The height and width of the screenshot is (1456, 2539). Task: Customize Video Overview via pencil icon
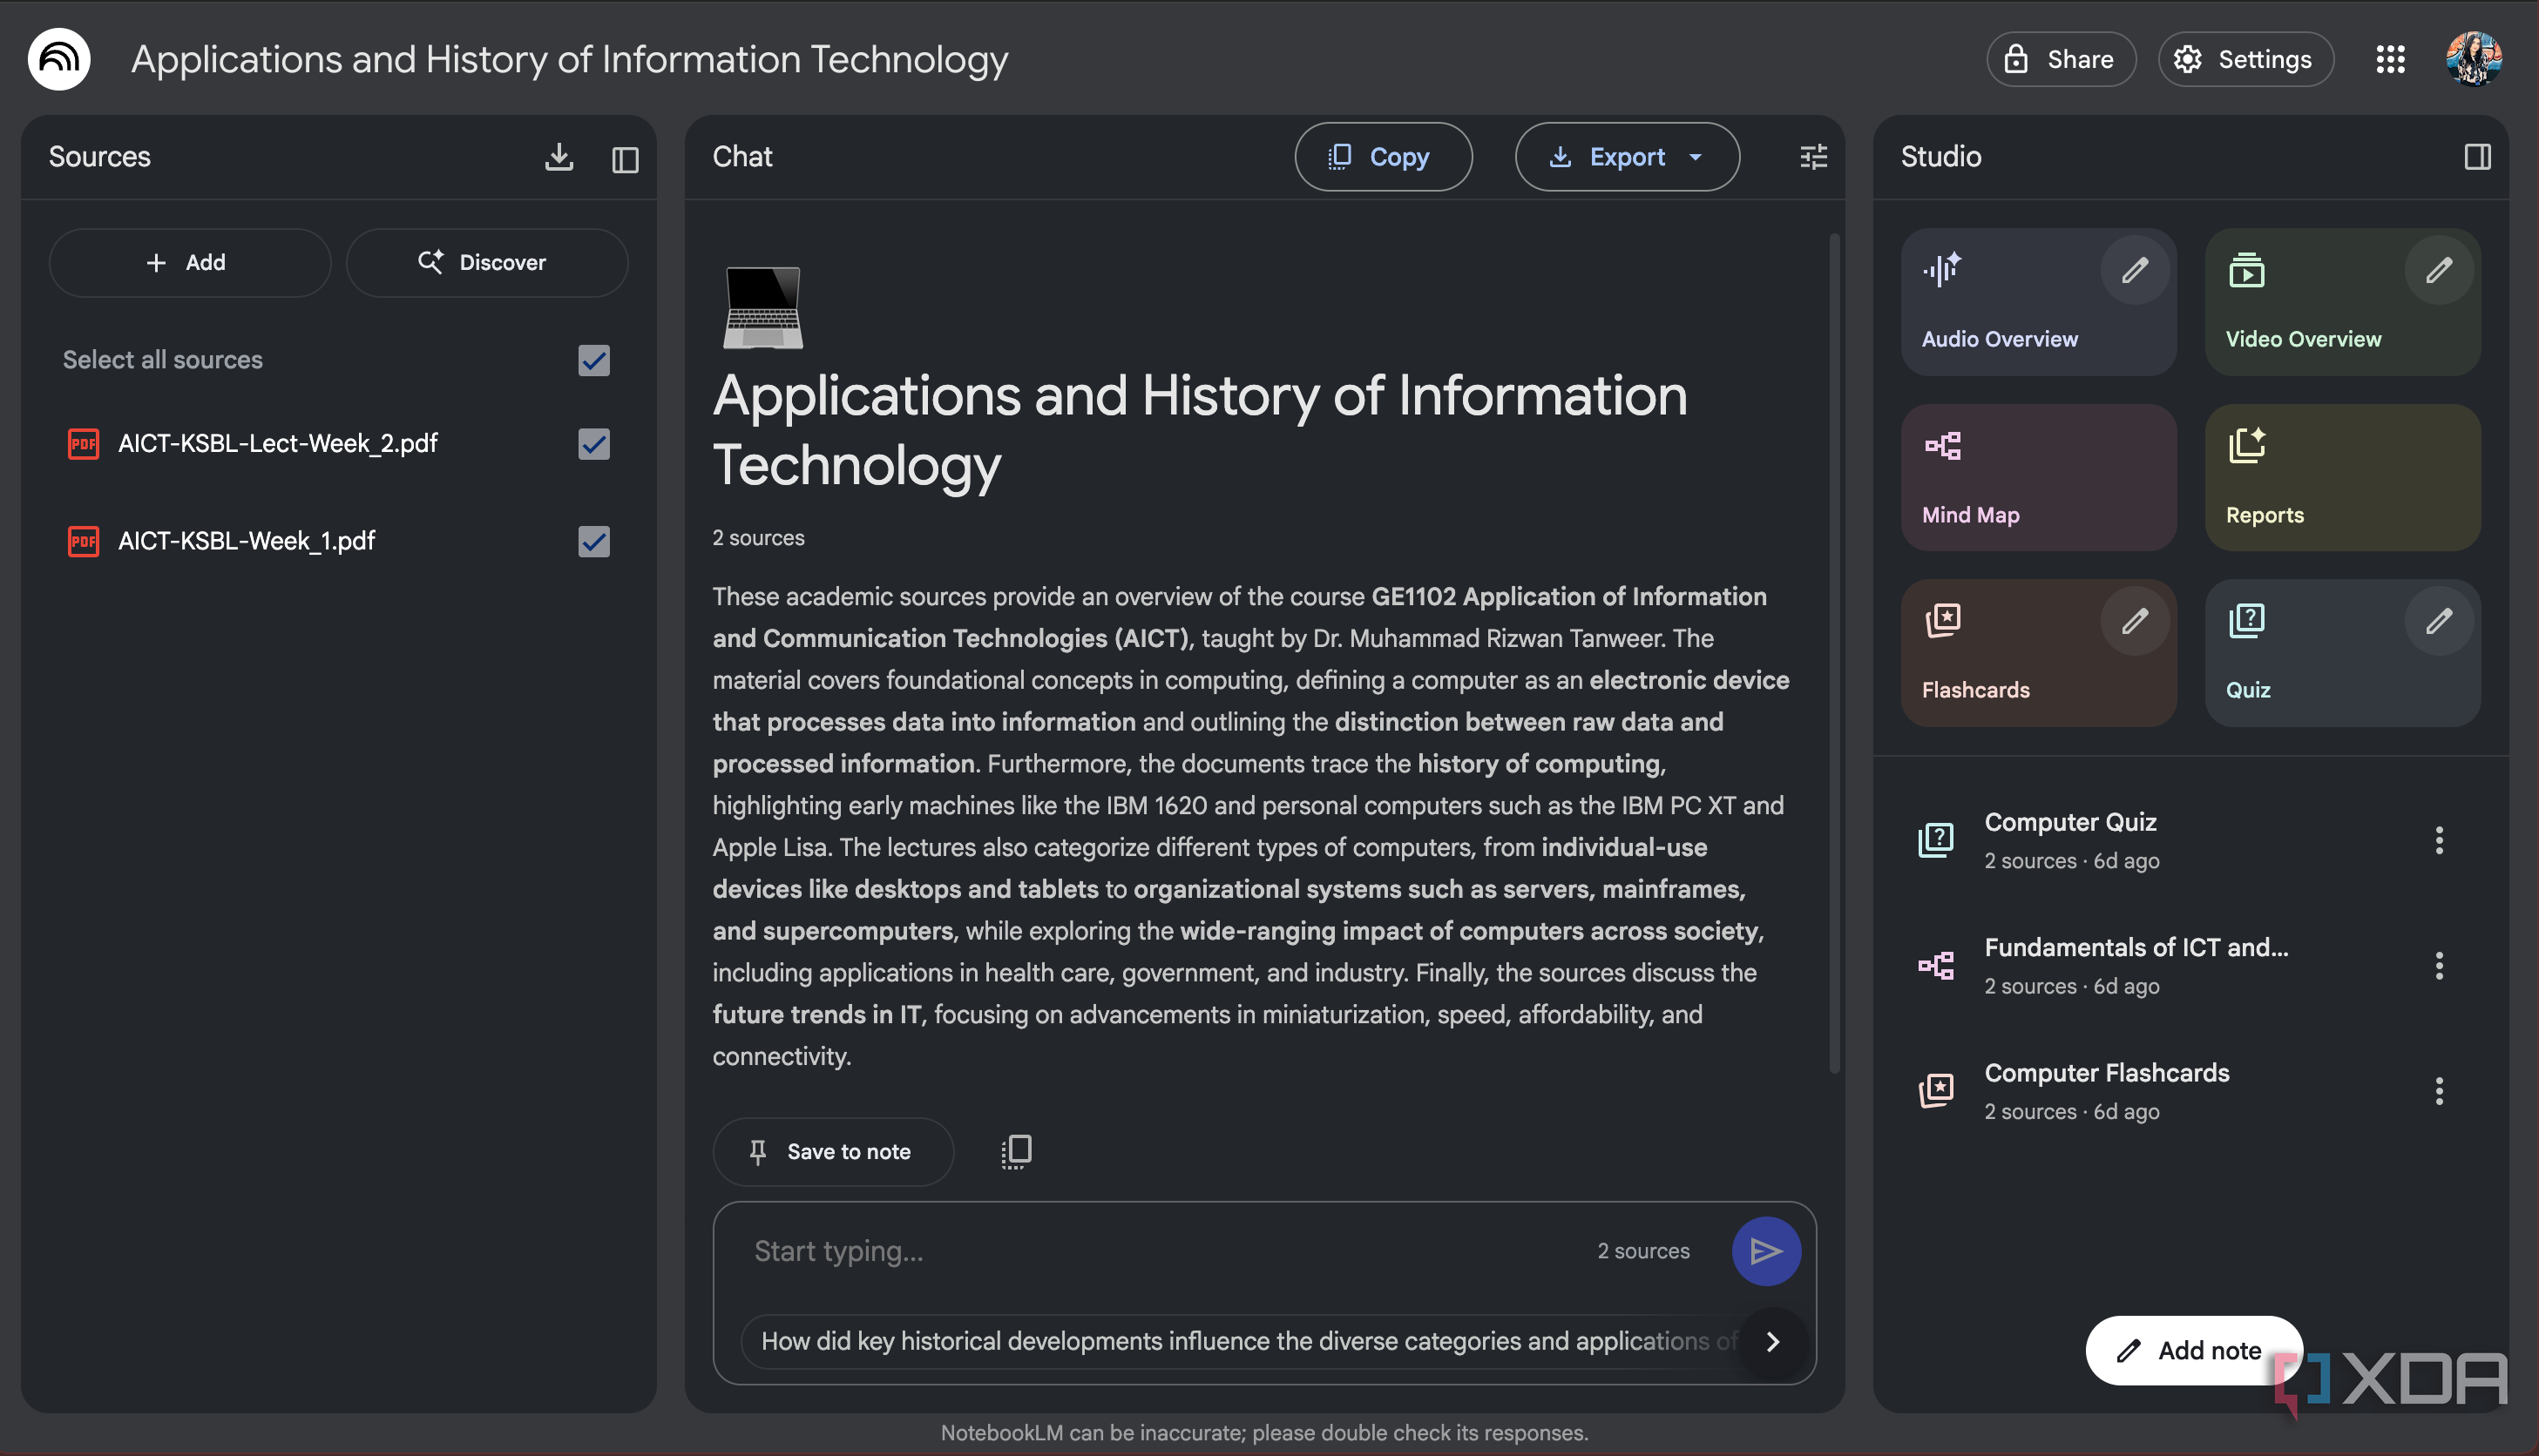tap(2438, 270)
